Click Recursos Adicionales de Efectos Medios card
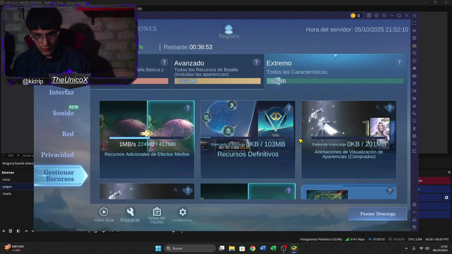 pyautogui.click(x=147, y=140)
